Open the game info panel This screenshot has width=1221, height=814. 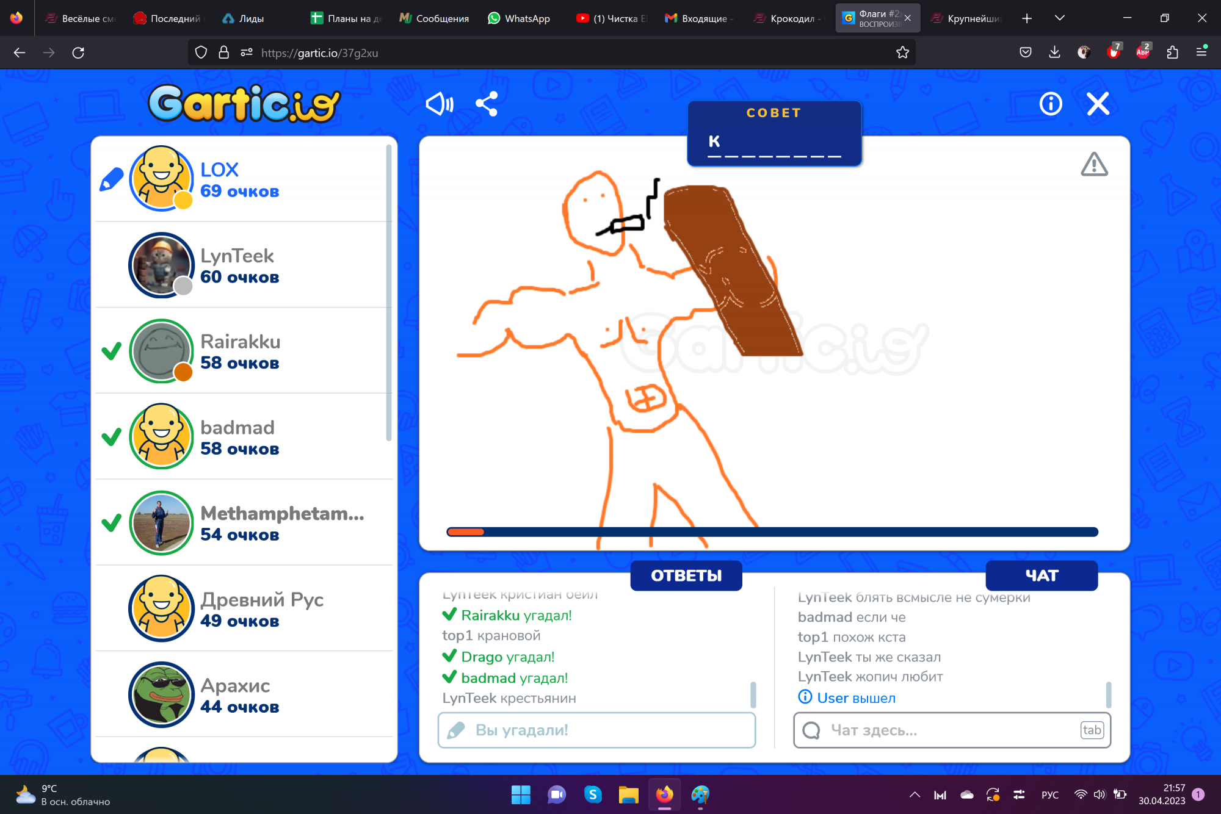1051,104
